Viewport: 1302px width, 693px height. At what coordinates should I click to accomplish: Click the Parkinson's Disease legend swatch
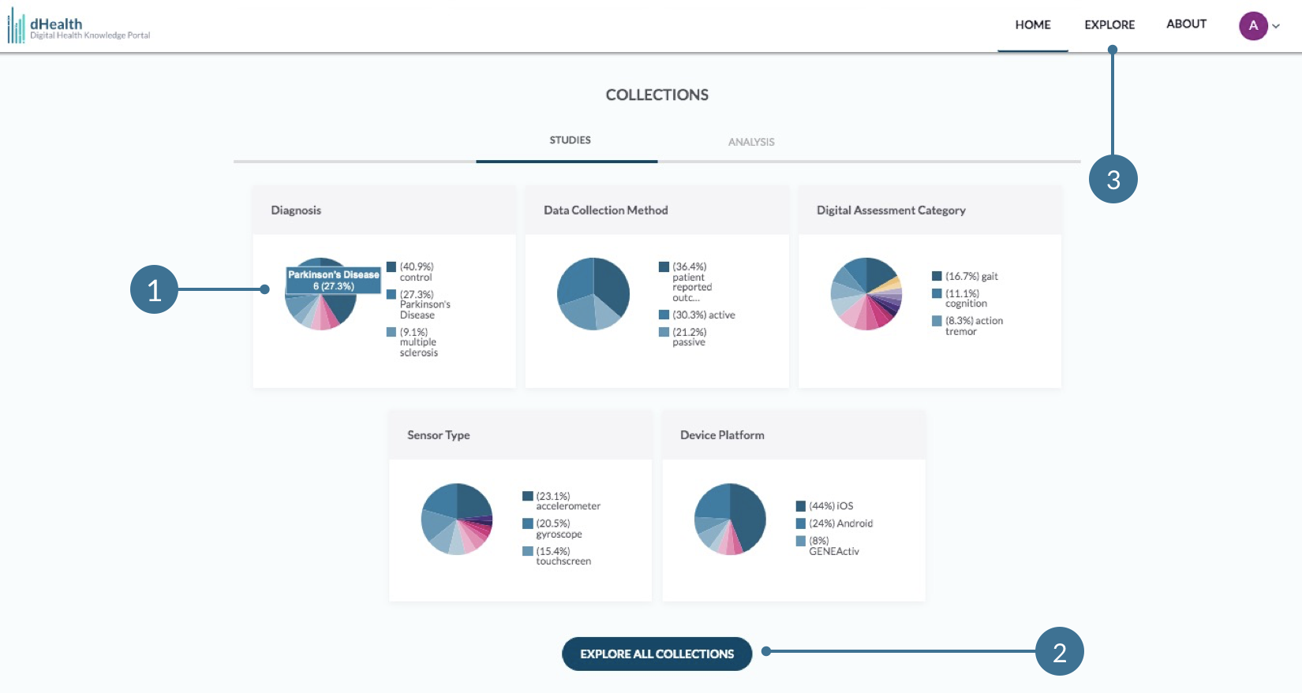click(391, 294)
